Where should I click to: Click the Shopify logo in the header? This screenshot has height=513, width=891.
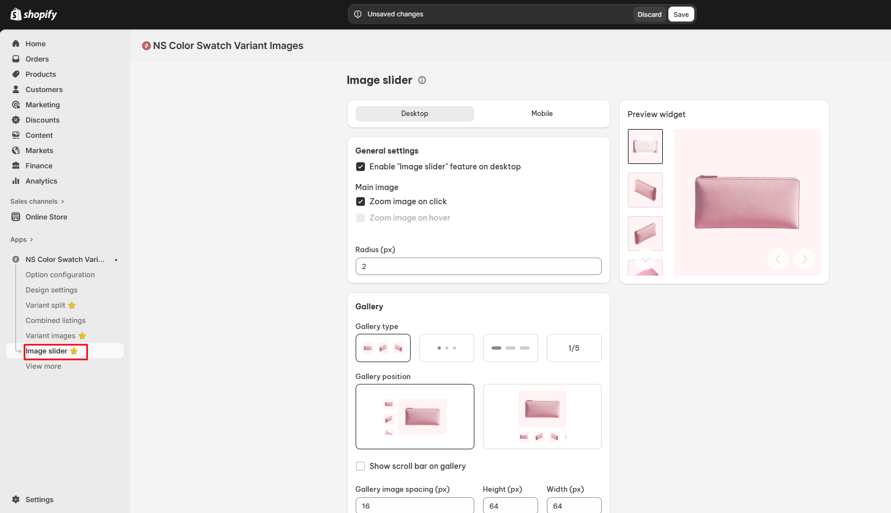(x=34, y=14)
